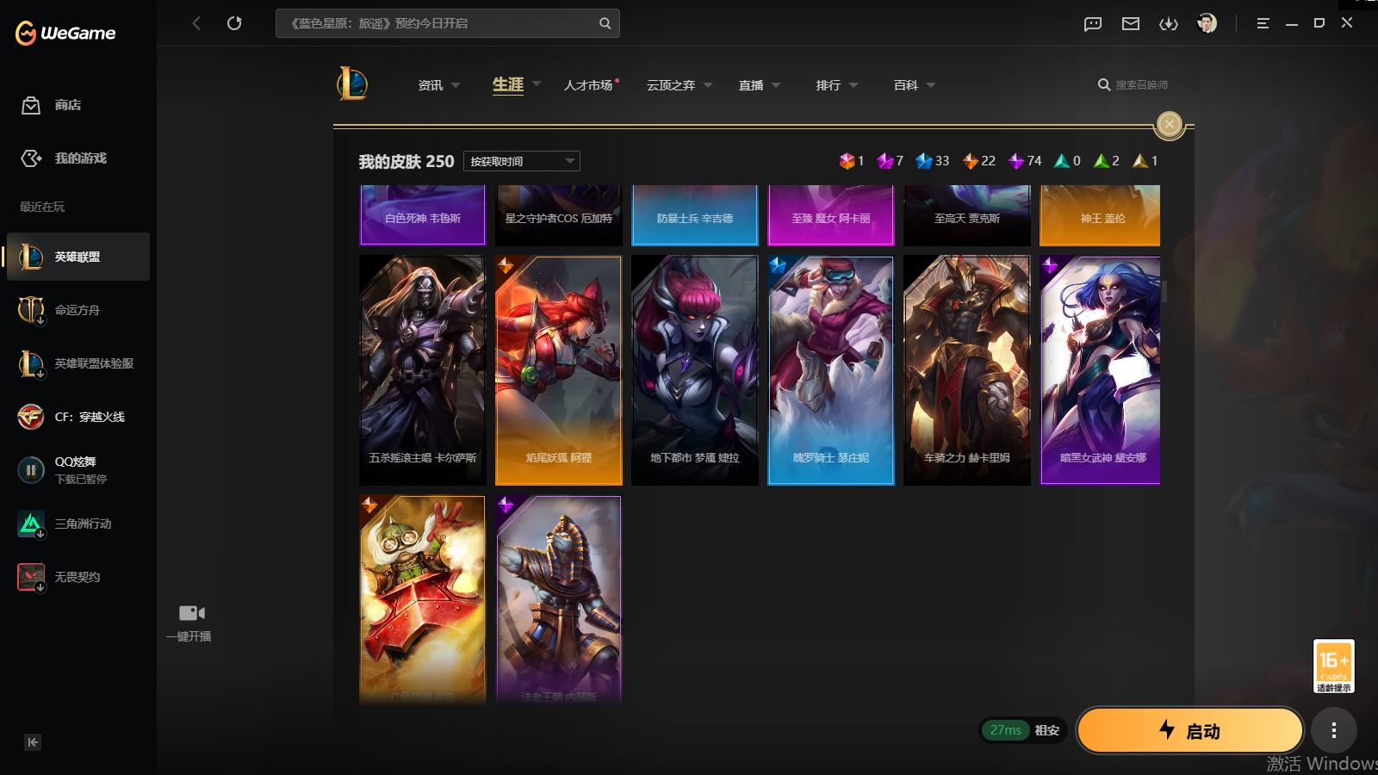Collapse the left sidebar with the arrow icon

pyautogui.click(x=33, y=742)
